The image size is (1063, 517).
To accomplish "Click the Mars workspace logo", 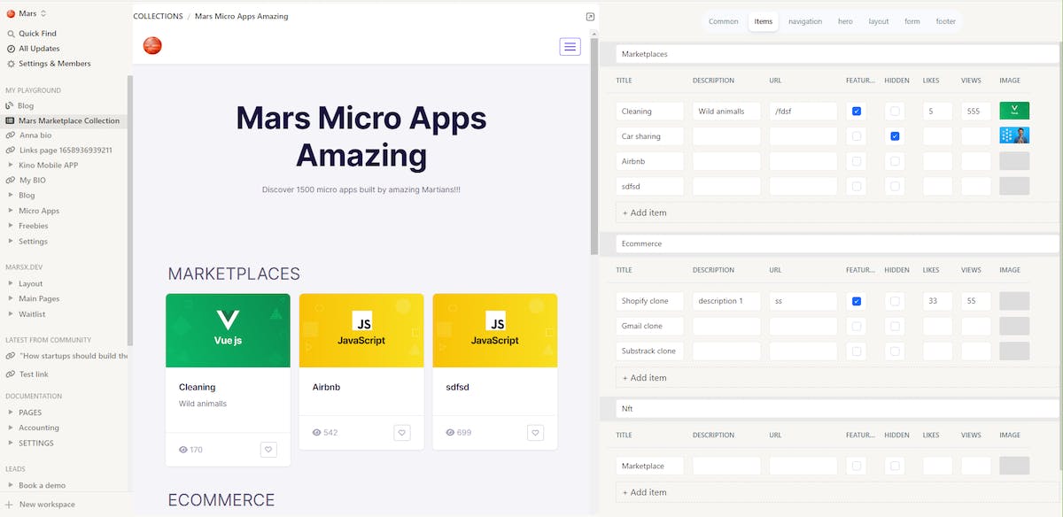I will (x=12, y=12).
